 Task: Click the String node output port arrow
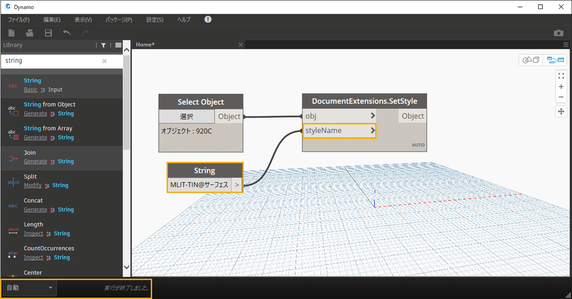coord(237,185)
